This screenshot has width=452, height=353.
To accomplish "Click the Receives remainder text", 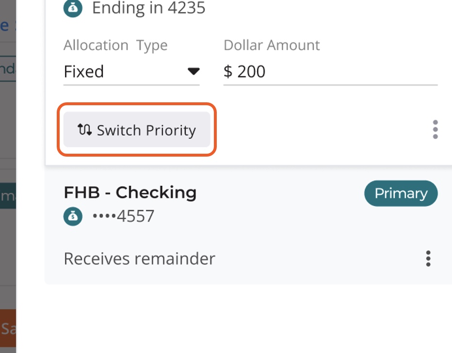I will (140, 258).
